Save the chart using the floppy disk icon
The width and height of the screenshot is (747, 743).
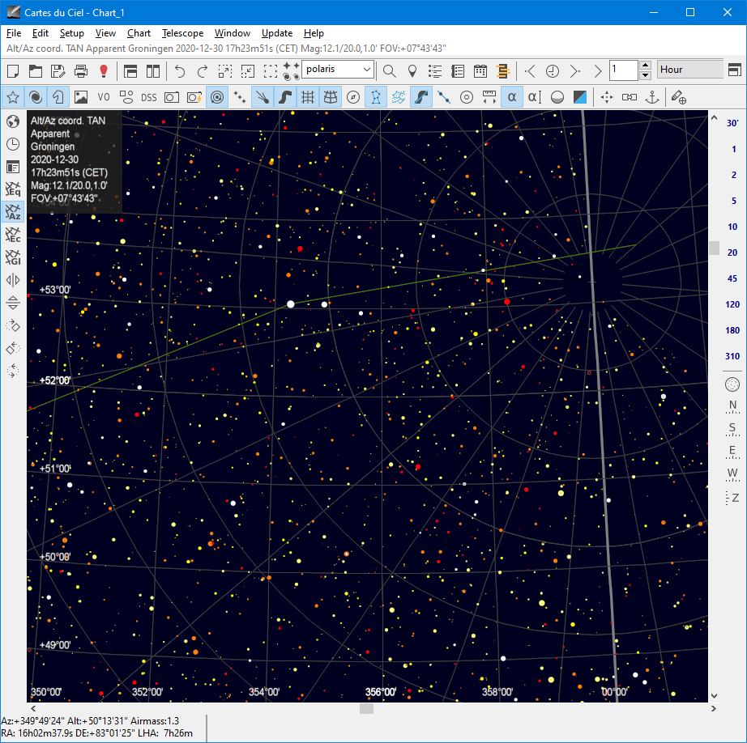coord(58,71)
